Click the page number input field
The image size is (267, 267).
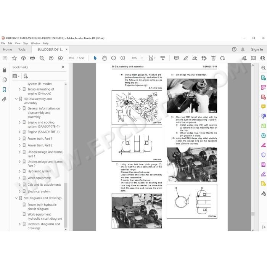(x=71, y=58)
